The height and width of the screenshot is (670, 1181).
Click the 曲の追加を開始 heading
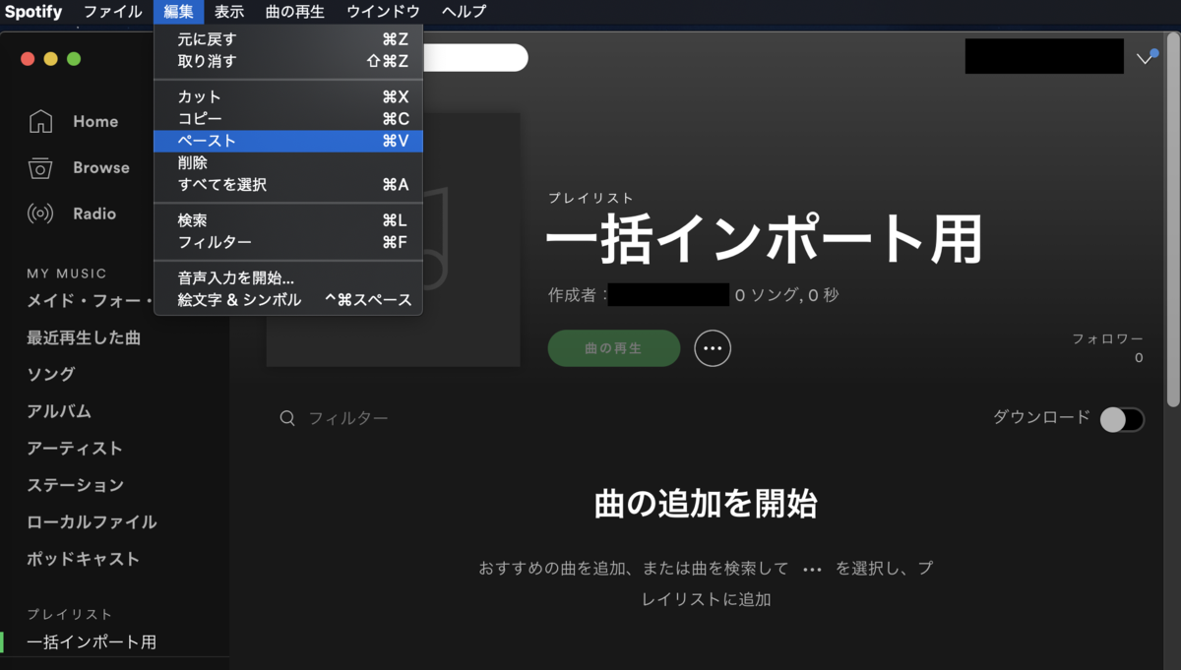tap(706, 504)
